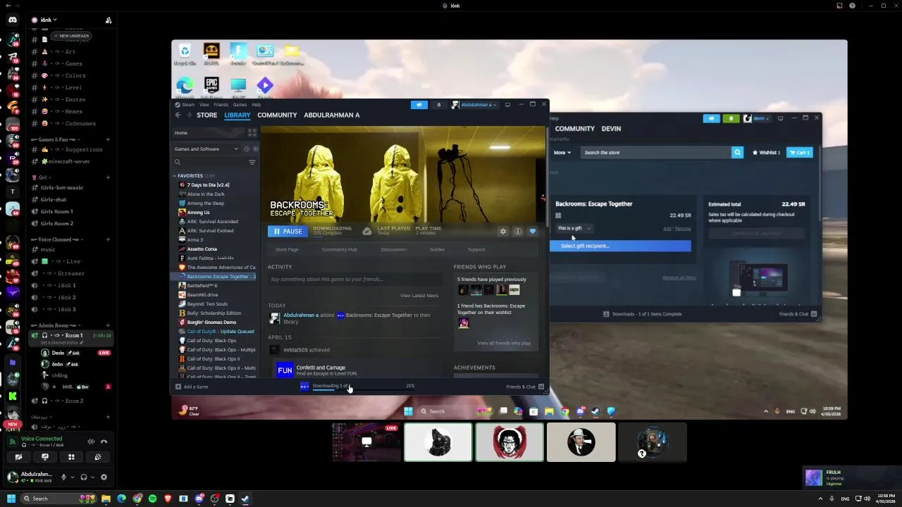The height and width of the screenshot is (507, 902).
Task: Open Community Hub link for Backrooms
Action: tap(340, 249)
